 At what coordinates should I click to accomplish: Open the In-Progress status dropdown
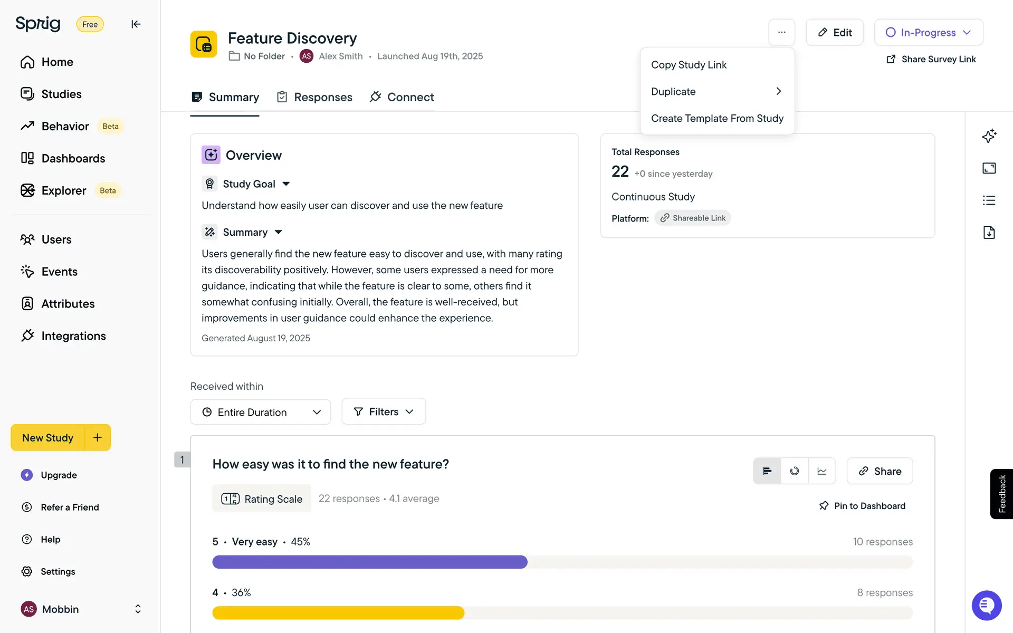[928, 32]
